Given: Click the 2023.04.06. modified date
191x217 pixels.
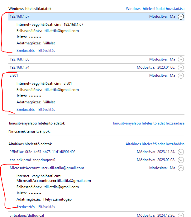Looking at the screenshot, I should tap(166, 67).
